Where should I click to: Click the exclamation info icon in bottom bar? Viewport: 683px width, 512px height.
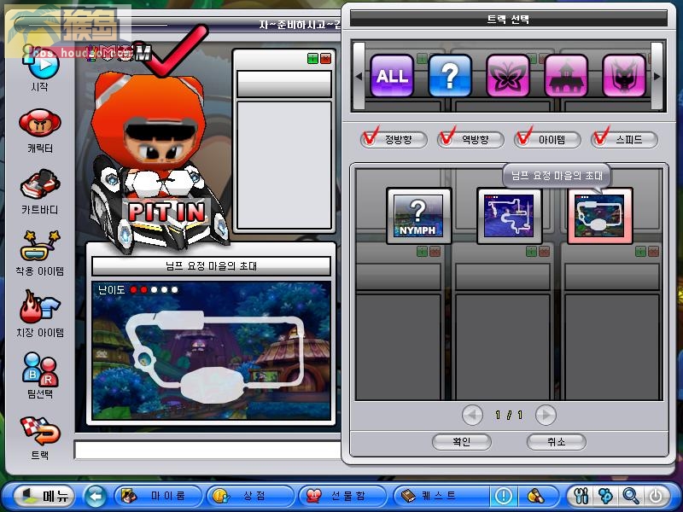[x=504, y=496]
